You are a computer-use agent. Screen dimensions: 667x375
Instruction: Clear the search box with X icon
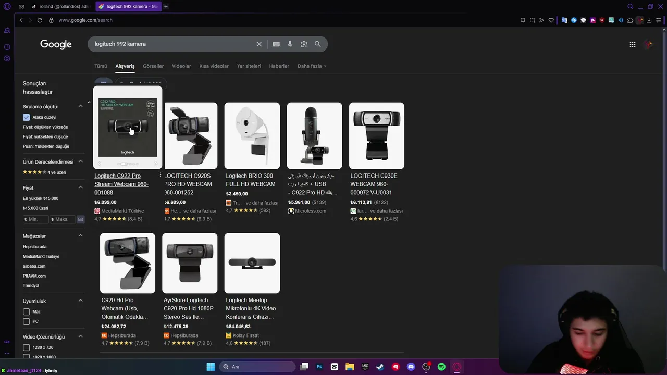pos(259,44)
